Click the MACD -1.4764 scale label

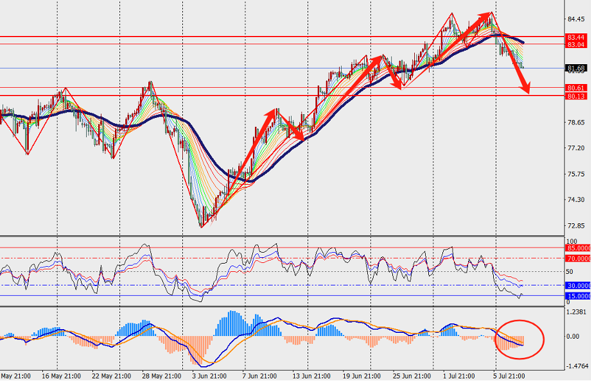click(577, 366)
